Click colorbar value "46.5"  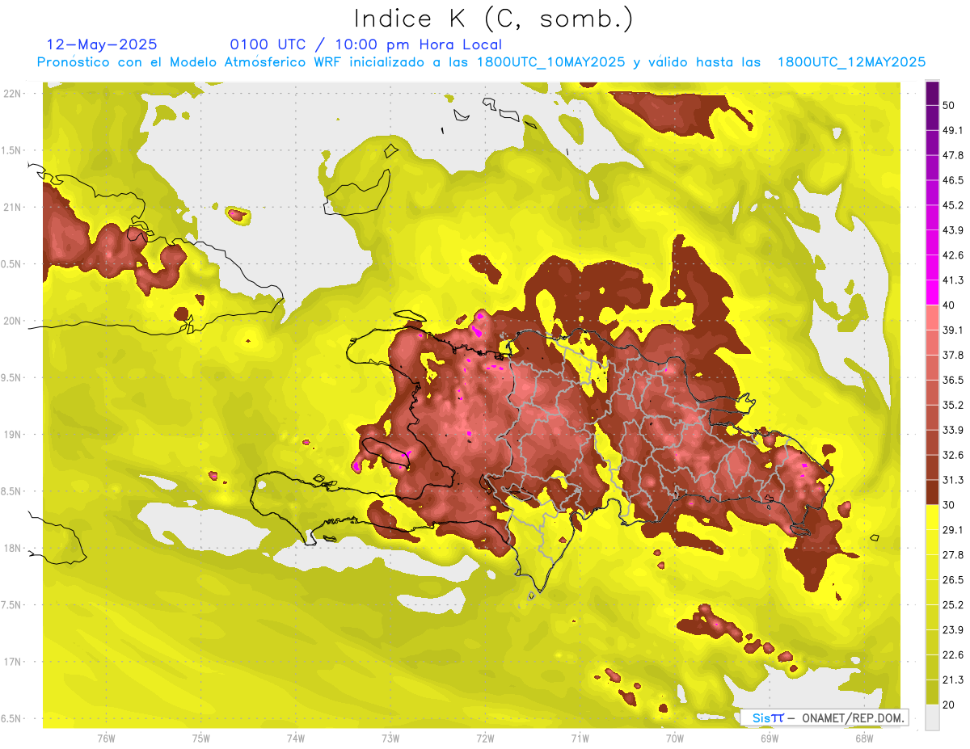coord(952,180)
